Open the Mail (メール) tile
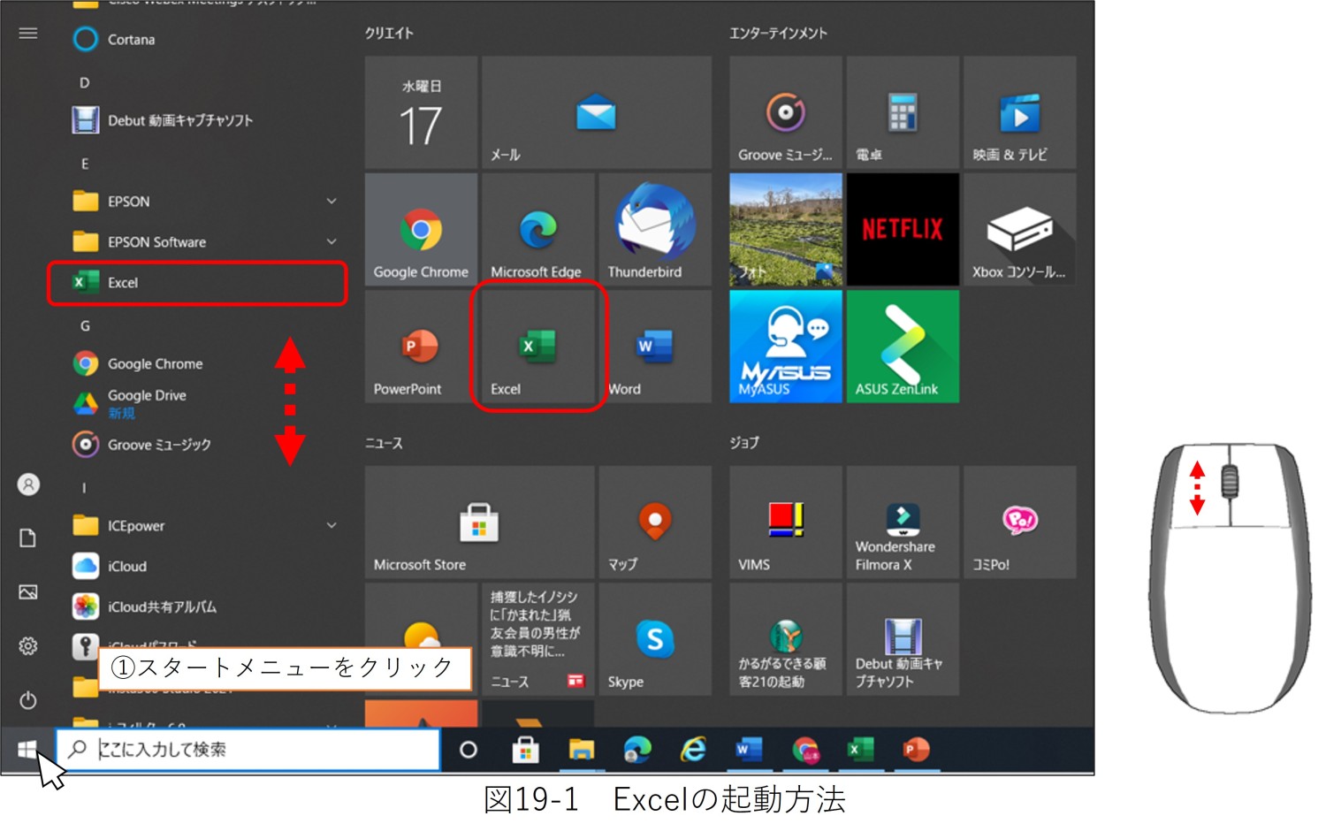Viewport: 1326px width, 839px height. point(597,112)
